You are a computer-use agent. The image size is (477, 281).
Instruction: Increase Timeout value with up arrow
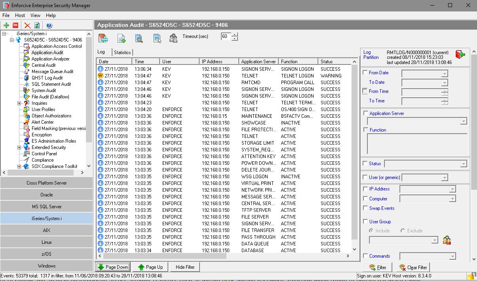coord(235,34)
